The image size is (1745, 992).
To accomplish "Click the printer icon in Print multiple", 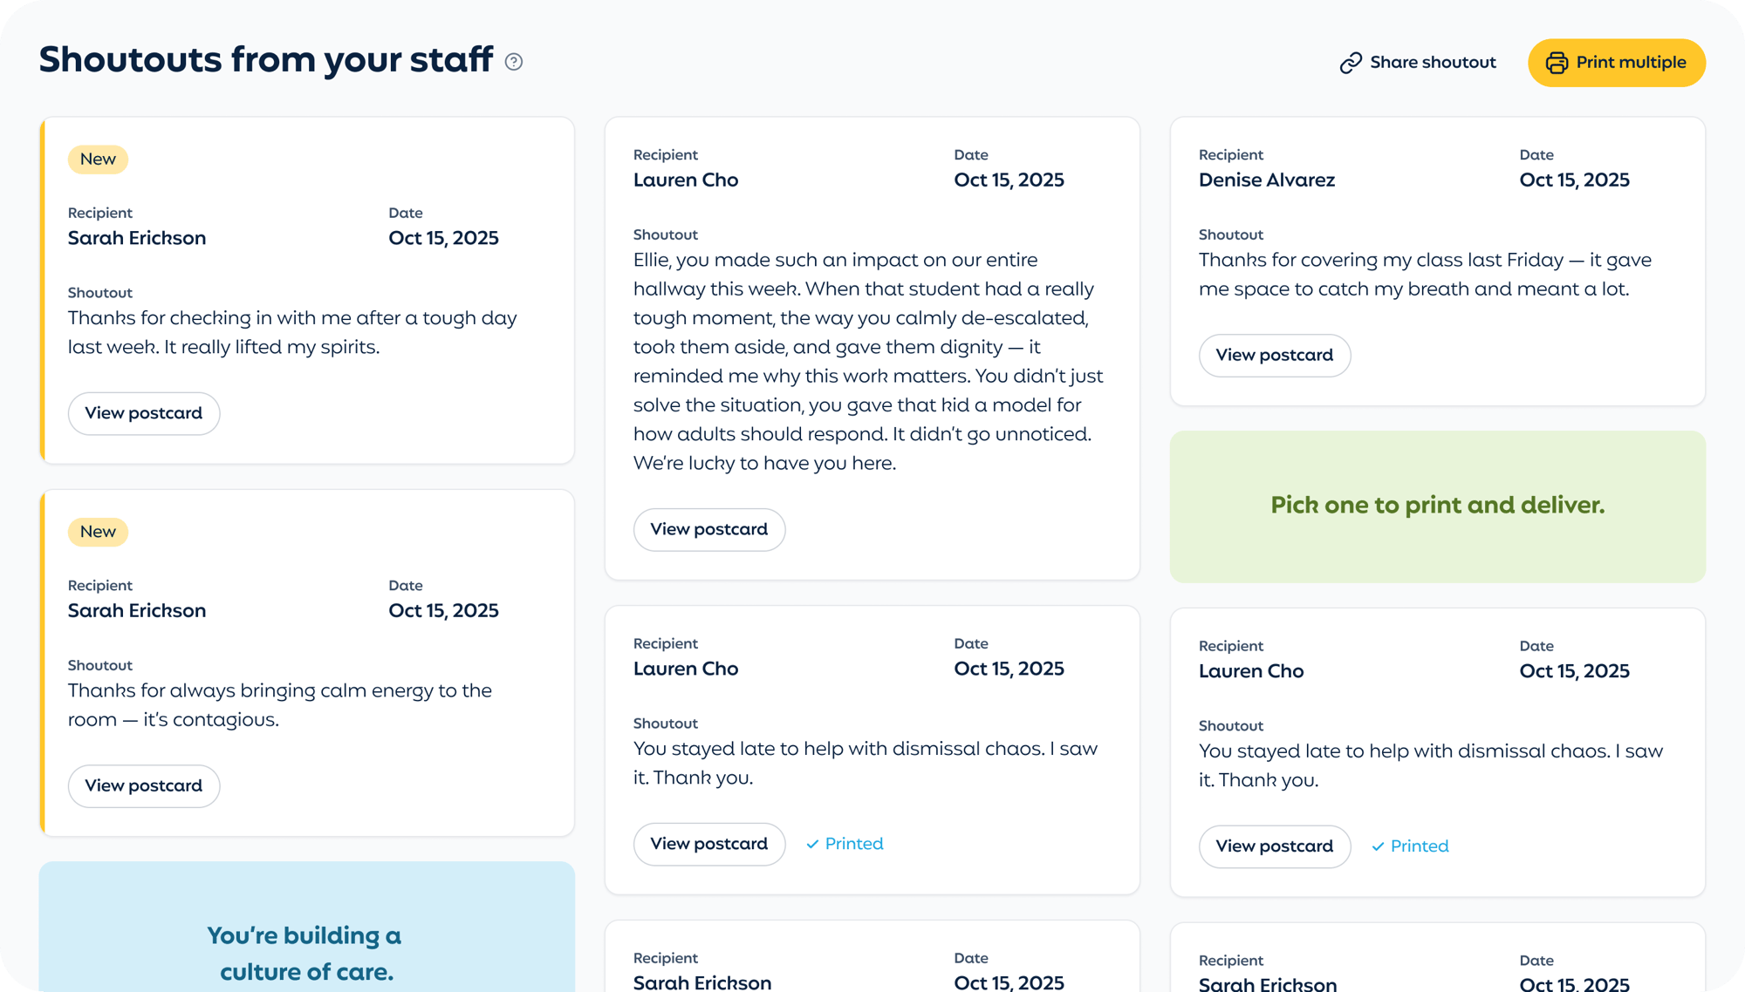I will 1557,63.
